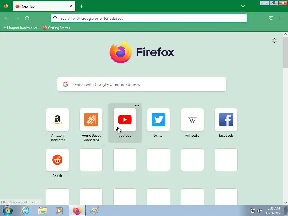Click the Save to Pocket icon

click(x=271, y=18)
